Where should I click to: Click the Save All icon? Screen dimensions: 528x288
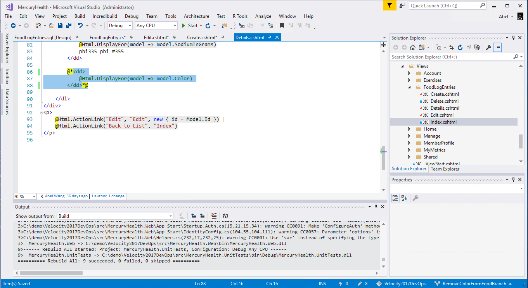[69, 26]
